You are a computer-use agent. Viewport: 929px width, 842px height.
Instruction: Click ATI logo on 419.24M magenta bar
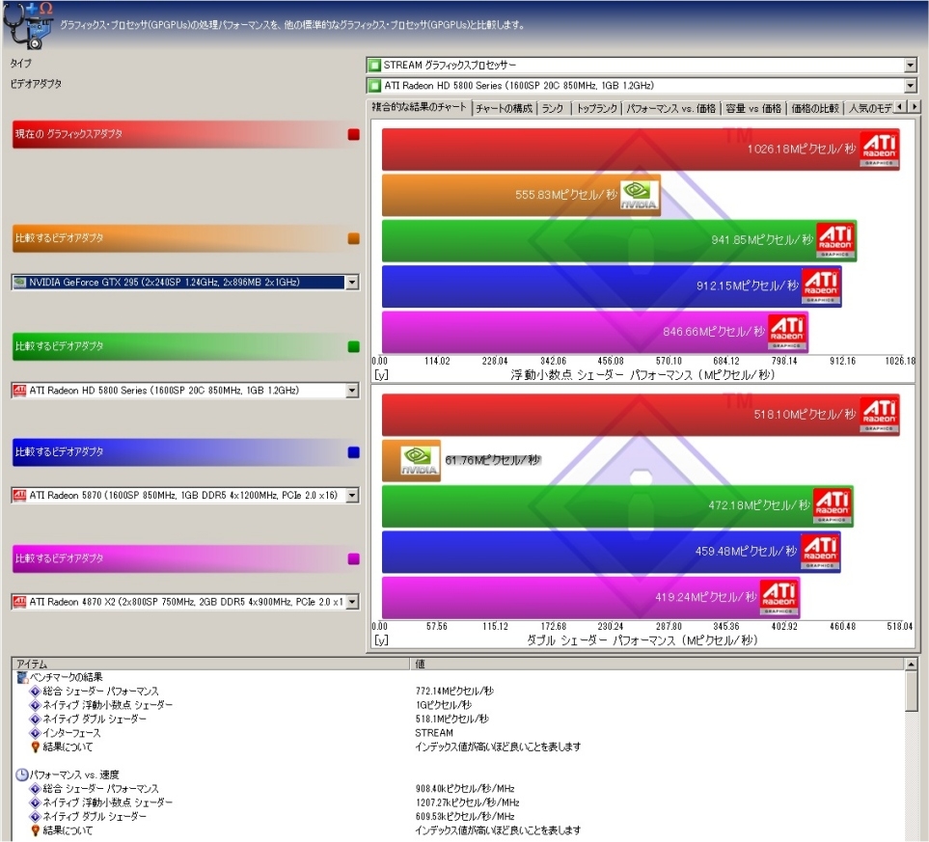(x=779, y=597)
